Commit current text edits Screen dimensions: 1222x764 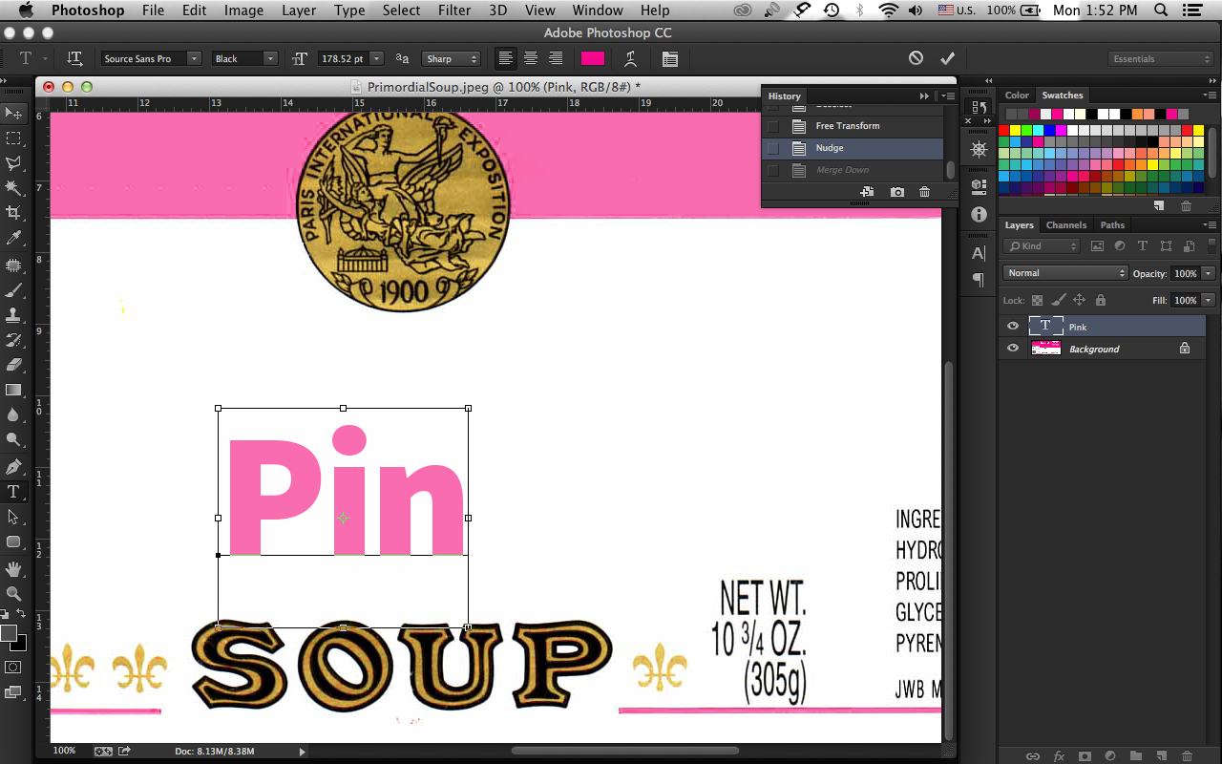point(947,58)
